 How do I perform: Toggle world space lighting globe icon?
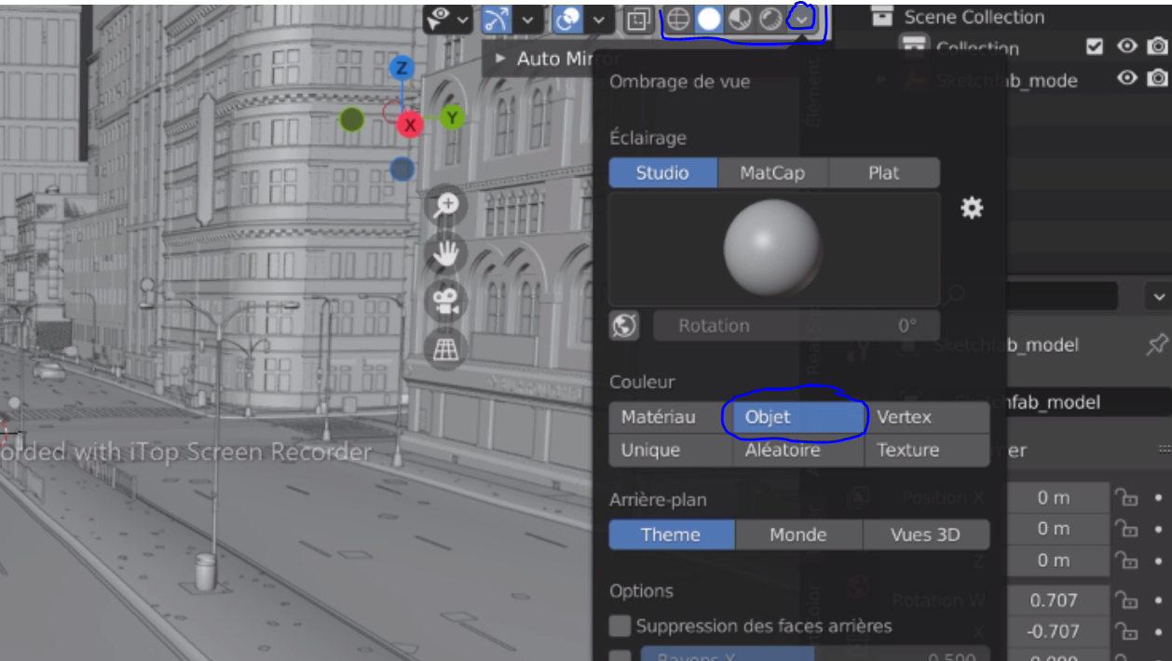624,326
